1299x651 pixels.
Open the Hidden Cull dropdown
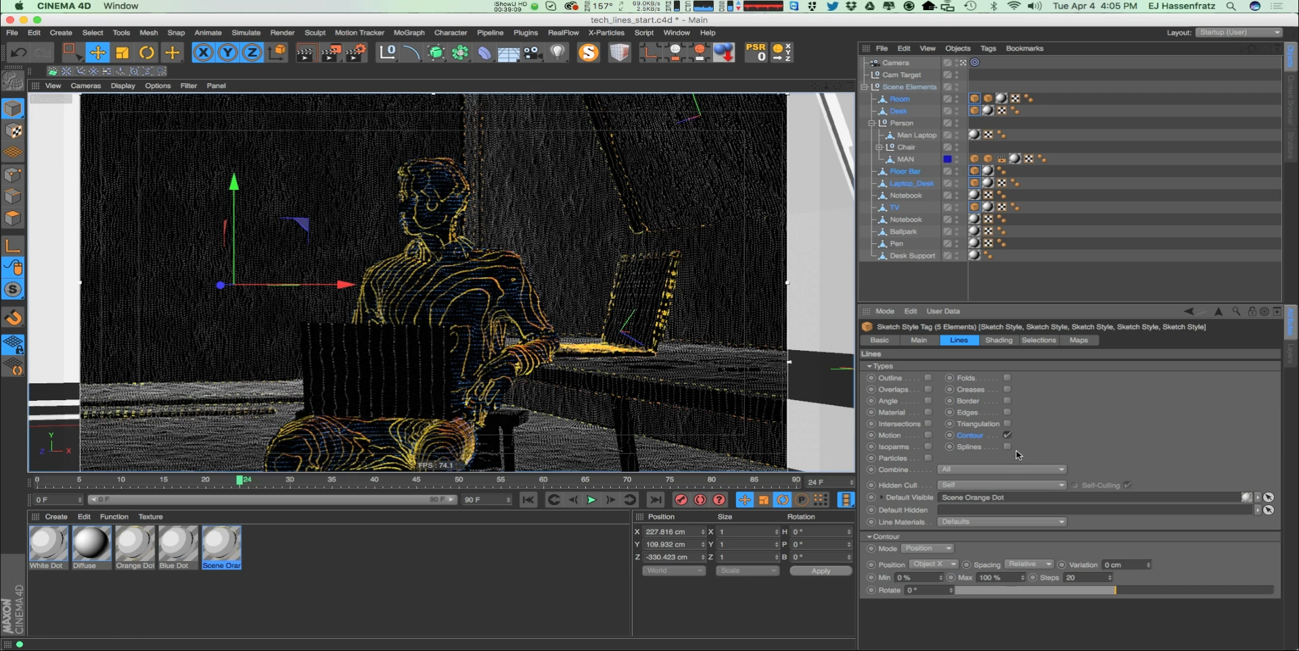(x=1001, y=485)
